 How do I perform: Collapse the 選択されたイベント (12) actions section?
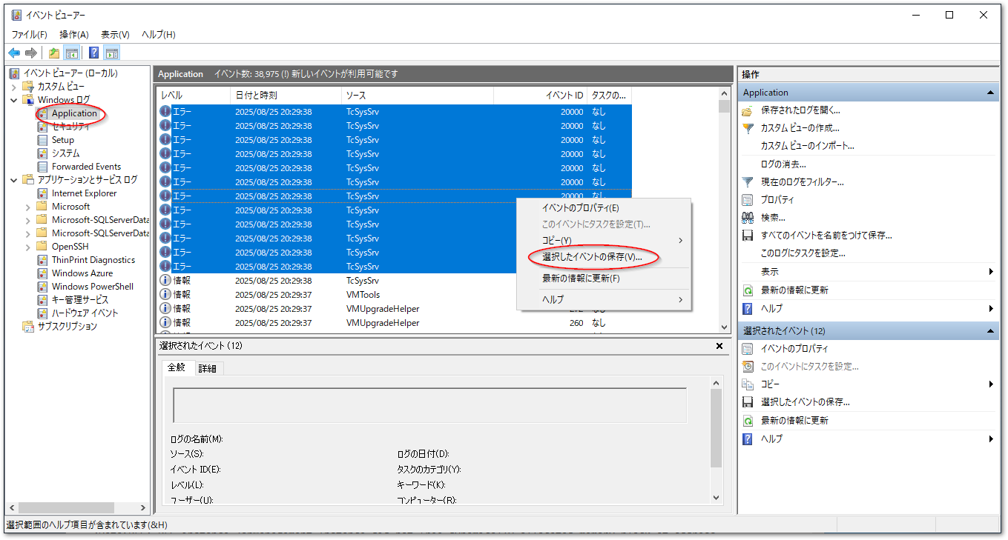tap(991, 331)
